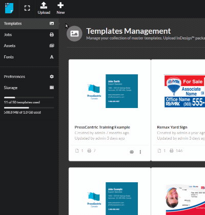This screenshot has width=205, height=215.
Task: Click the Preferences gear icon
Action: 52,76
